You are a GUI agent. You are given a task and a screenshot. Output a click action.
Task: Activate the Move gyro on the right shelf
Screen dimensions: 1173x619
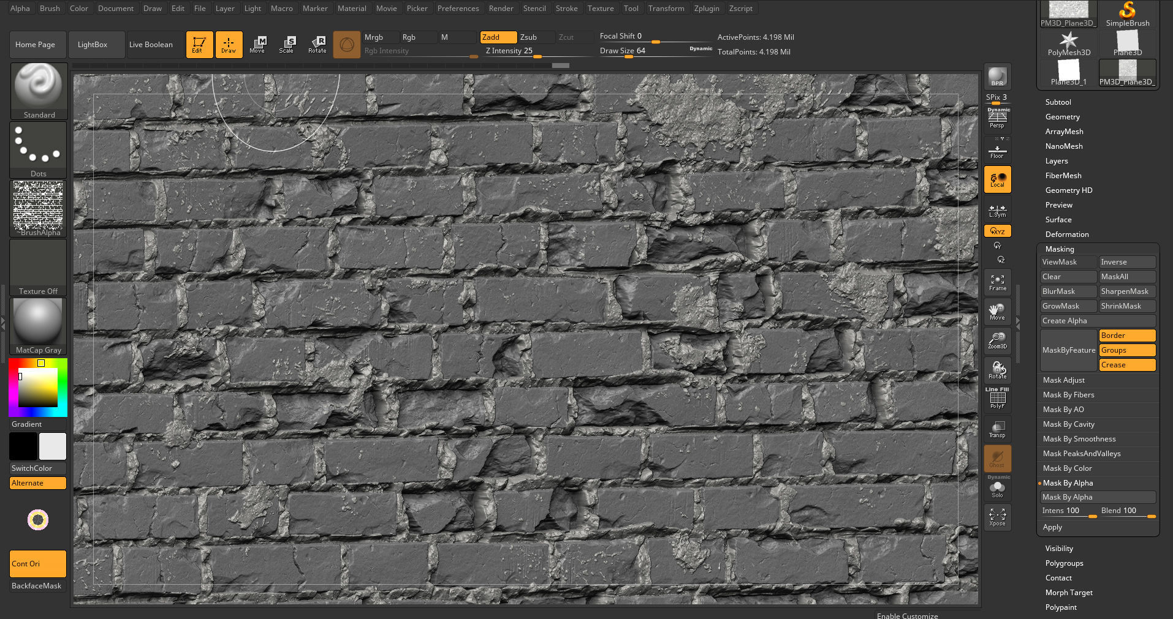pyautogui.click(x=997, y=311)
